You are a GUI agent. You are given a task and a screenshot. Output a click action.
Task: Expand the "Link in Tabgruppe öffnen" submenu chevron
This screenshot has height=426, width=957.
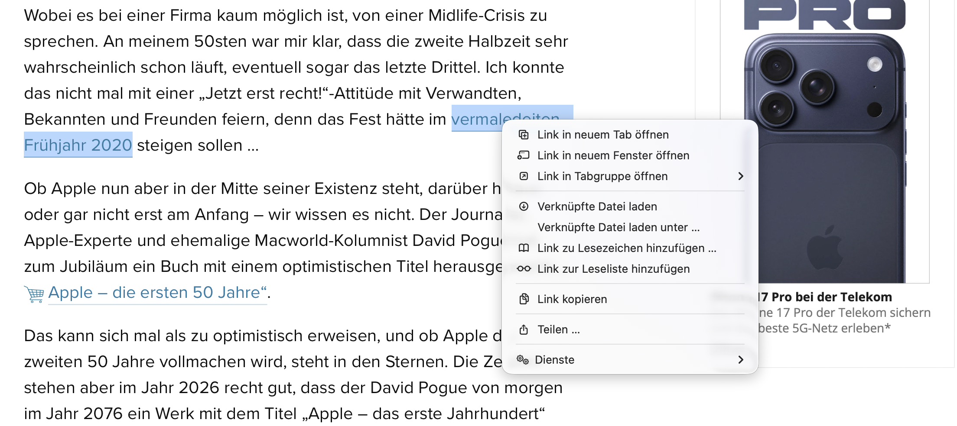click(x=741, y=176)
